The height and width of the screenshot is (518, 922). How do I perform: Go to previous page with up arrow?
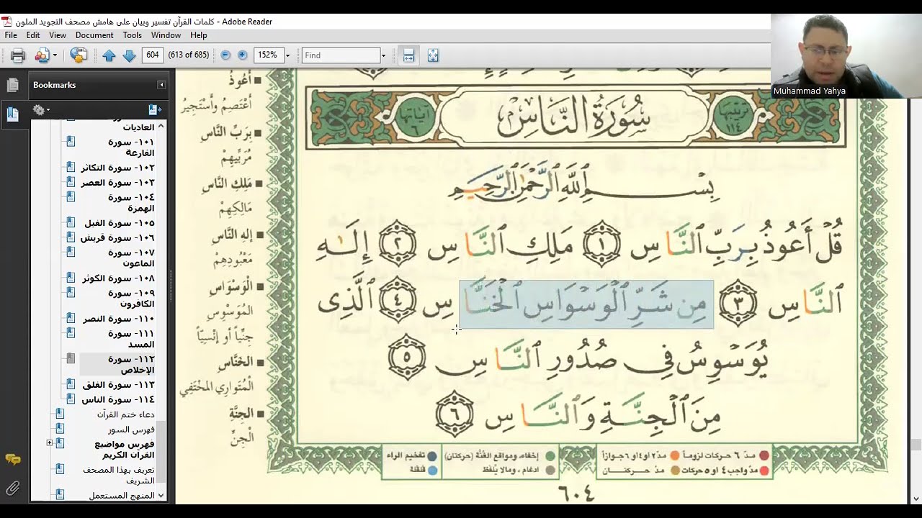point(109,55)
